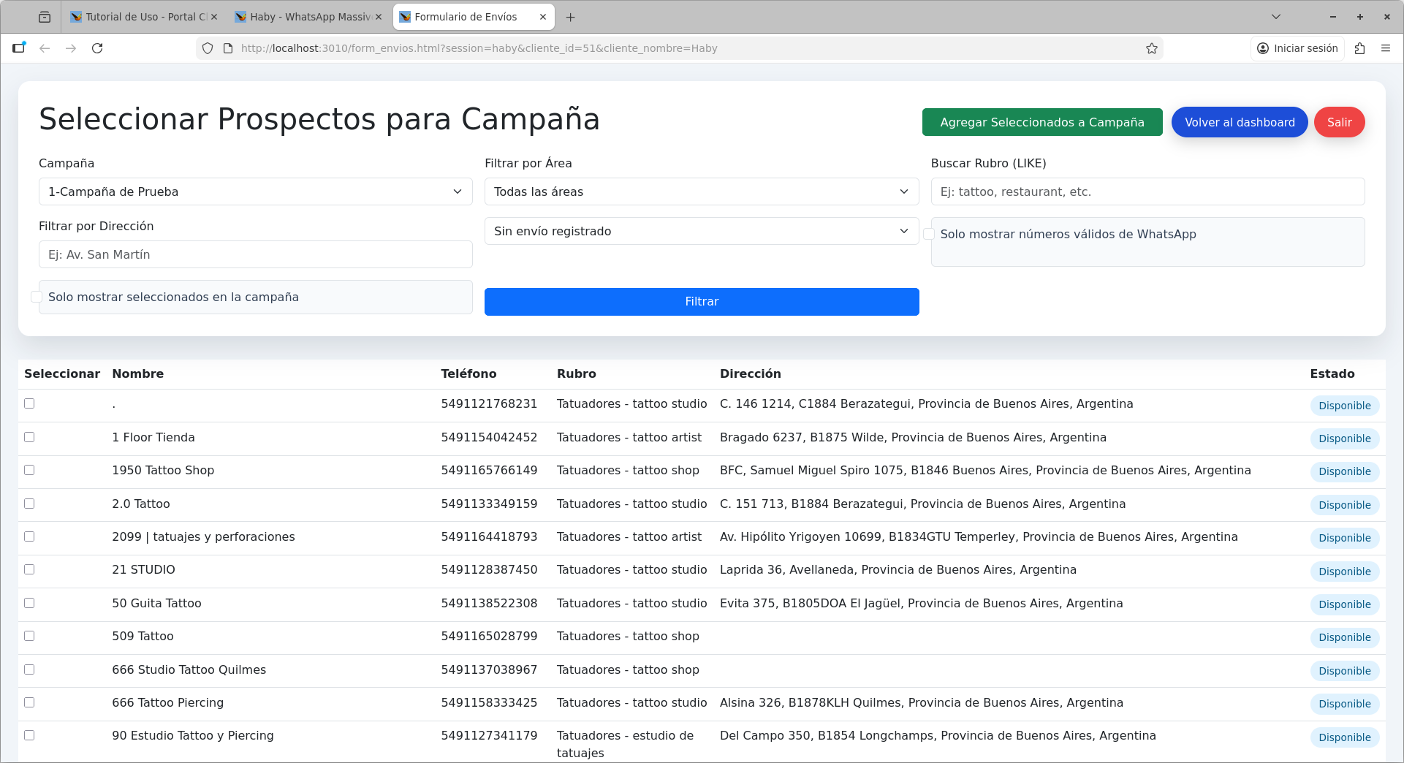The width and height of the screenshot is (1404, 763).
Task: Select the checkbox for '1950 Tattoo Shop'
Action: pos(29,471)
